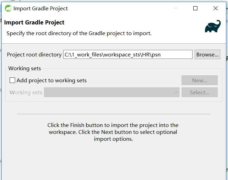
Task: Click the Select... working sets button
Action: pos(199,92)
